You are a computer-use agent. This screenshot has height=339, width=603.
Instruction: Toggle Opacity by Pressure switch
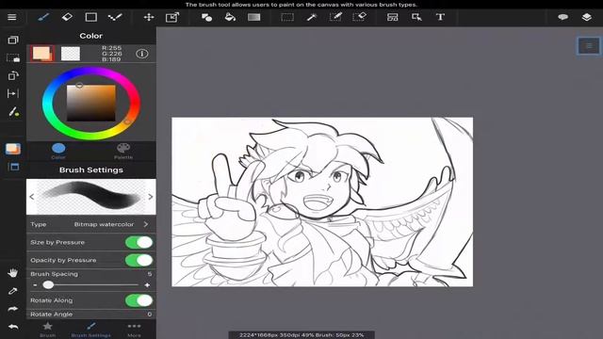coord(139,260)
